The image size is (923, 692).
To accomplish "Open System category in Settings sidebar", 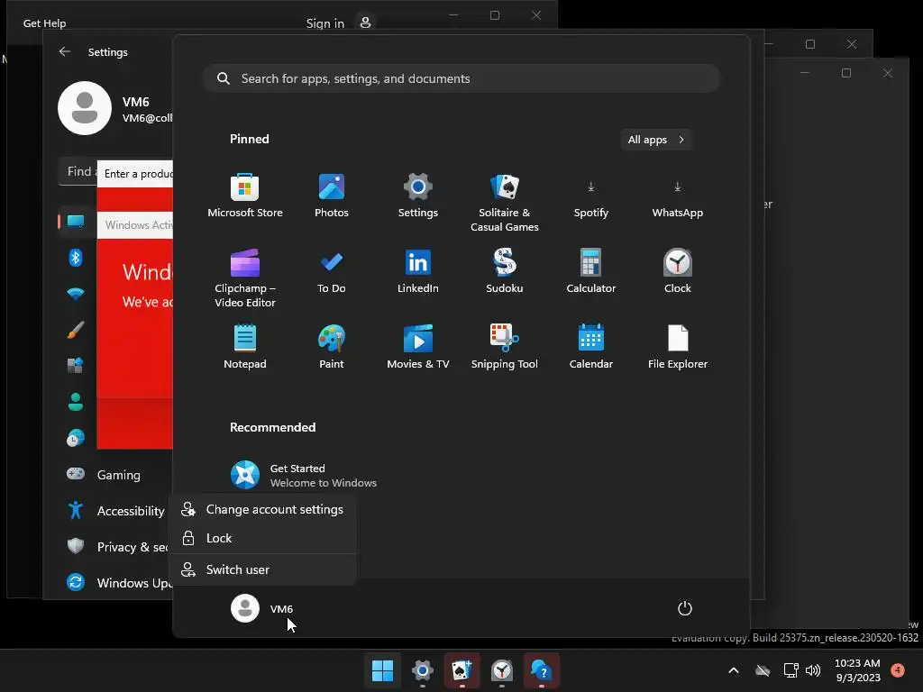I will point(76,222).
